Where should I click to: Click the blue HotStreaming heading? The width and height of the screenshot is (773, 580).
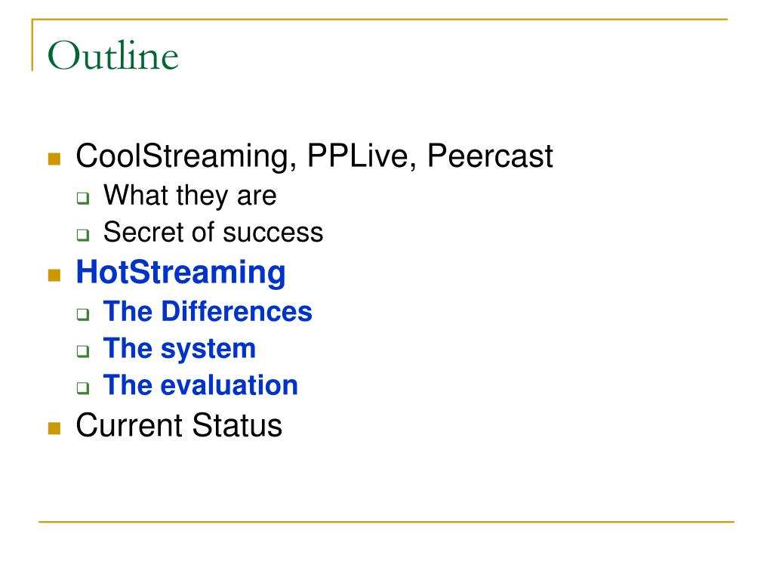(x=181, y=273)
